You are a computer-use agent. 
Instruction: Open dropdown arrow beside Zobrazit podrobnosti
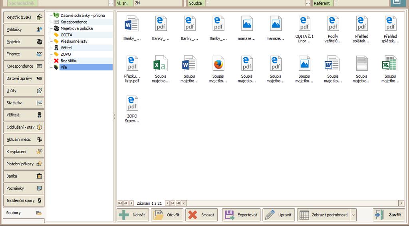353,215
